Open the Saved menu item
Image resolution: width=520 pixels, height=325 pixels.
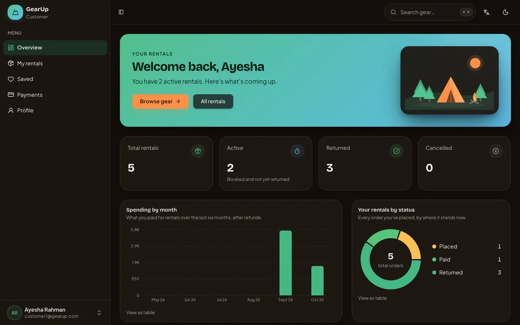[x=55, y=79]
